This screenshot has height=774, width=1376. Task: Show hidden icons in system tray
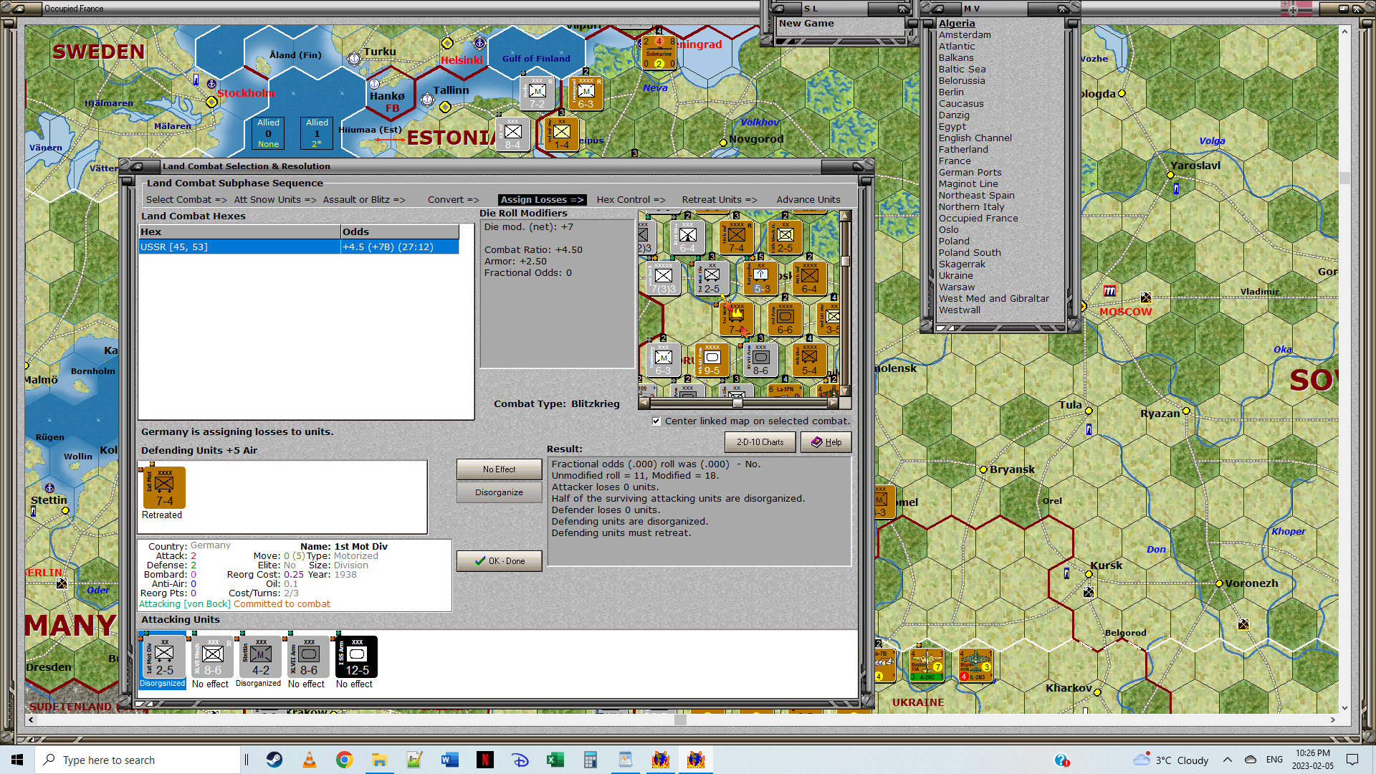[1228, 760]
